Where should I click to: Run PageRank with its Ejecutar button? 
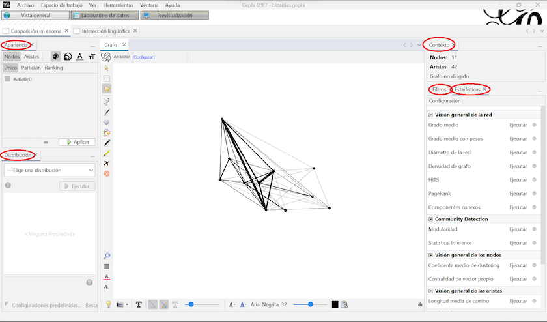tap(518, 194)
